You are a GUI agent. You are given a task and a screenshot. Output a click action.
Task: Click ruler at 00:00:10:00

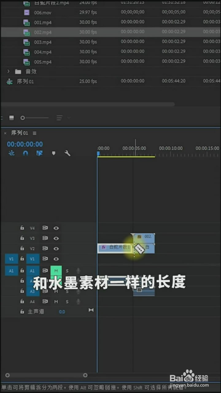(171, 148)
